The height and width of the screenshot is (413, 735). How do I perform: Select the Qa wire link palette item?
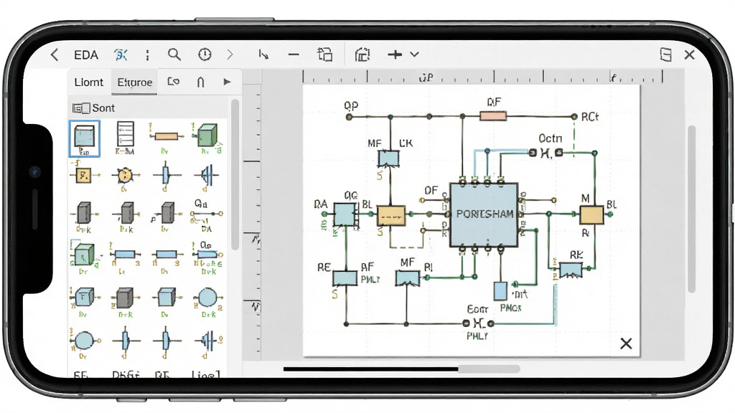click(x=206, y=215)
